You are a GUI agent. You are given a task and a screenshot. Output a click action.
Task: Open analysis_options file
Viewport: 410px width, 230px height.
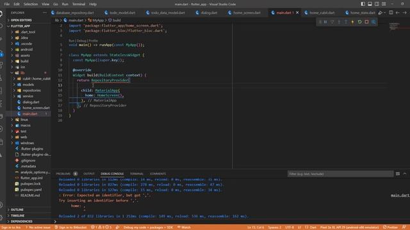(28, 172)
